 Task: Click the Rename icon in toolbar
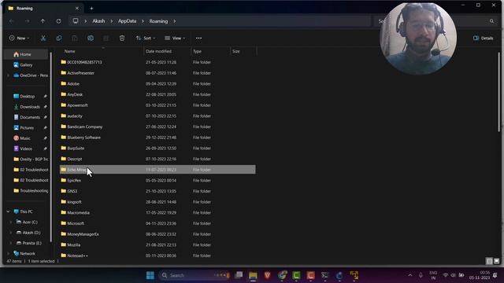click(91, 39)
